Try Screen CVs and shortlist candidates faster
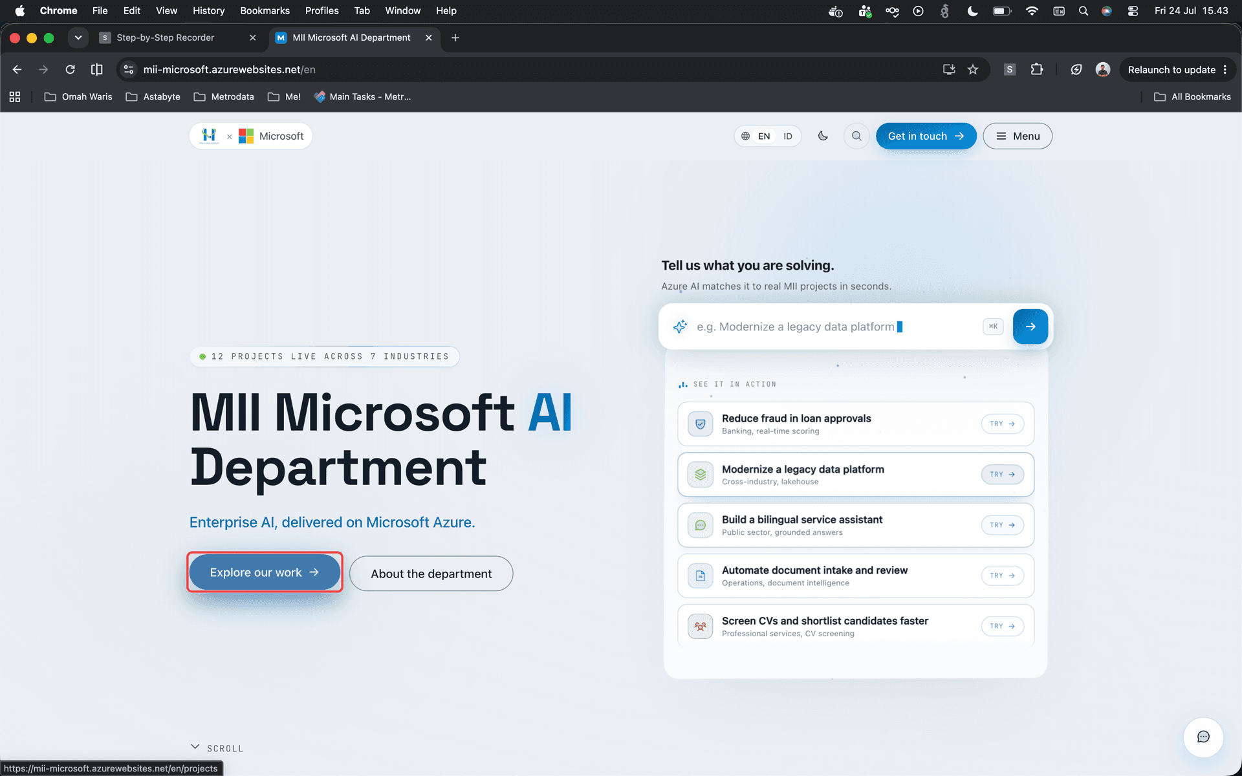 [1003, 626]
